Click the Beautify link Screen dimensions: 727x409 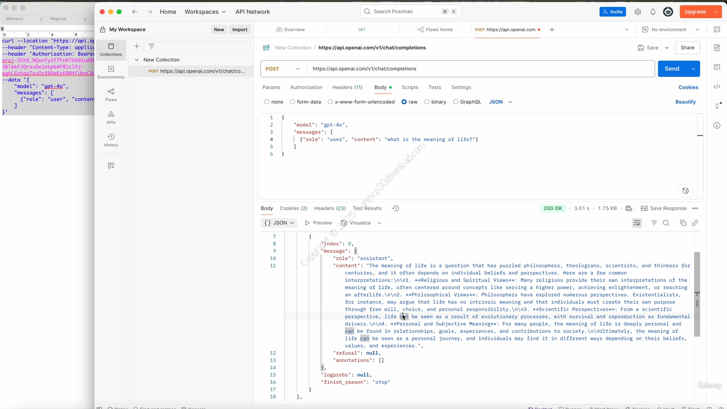[x=686, y=102]
